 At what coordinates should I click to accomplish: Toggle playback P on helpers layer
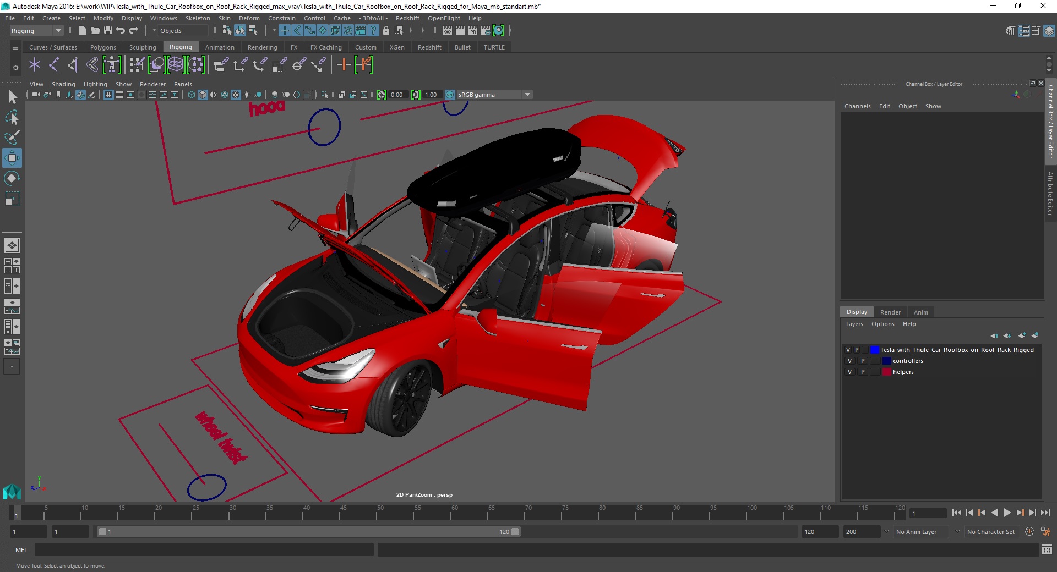click(x=863, y=372)
